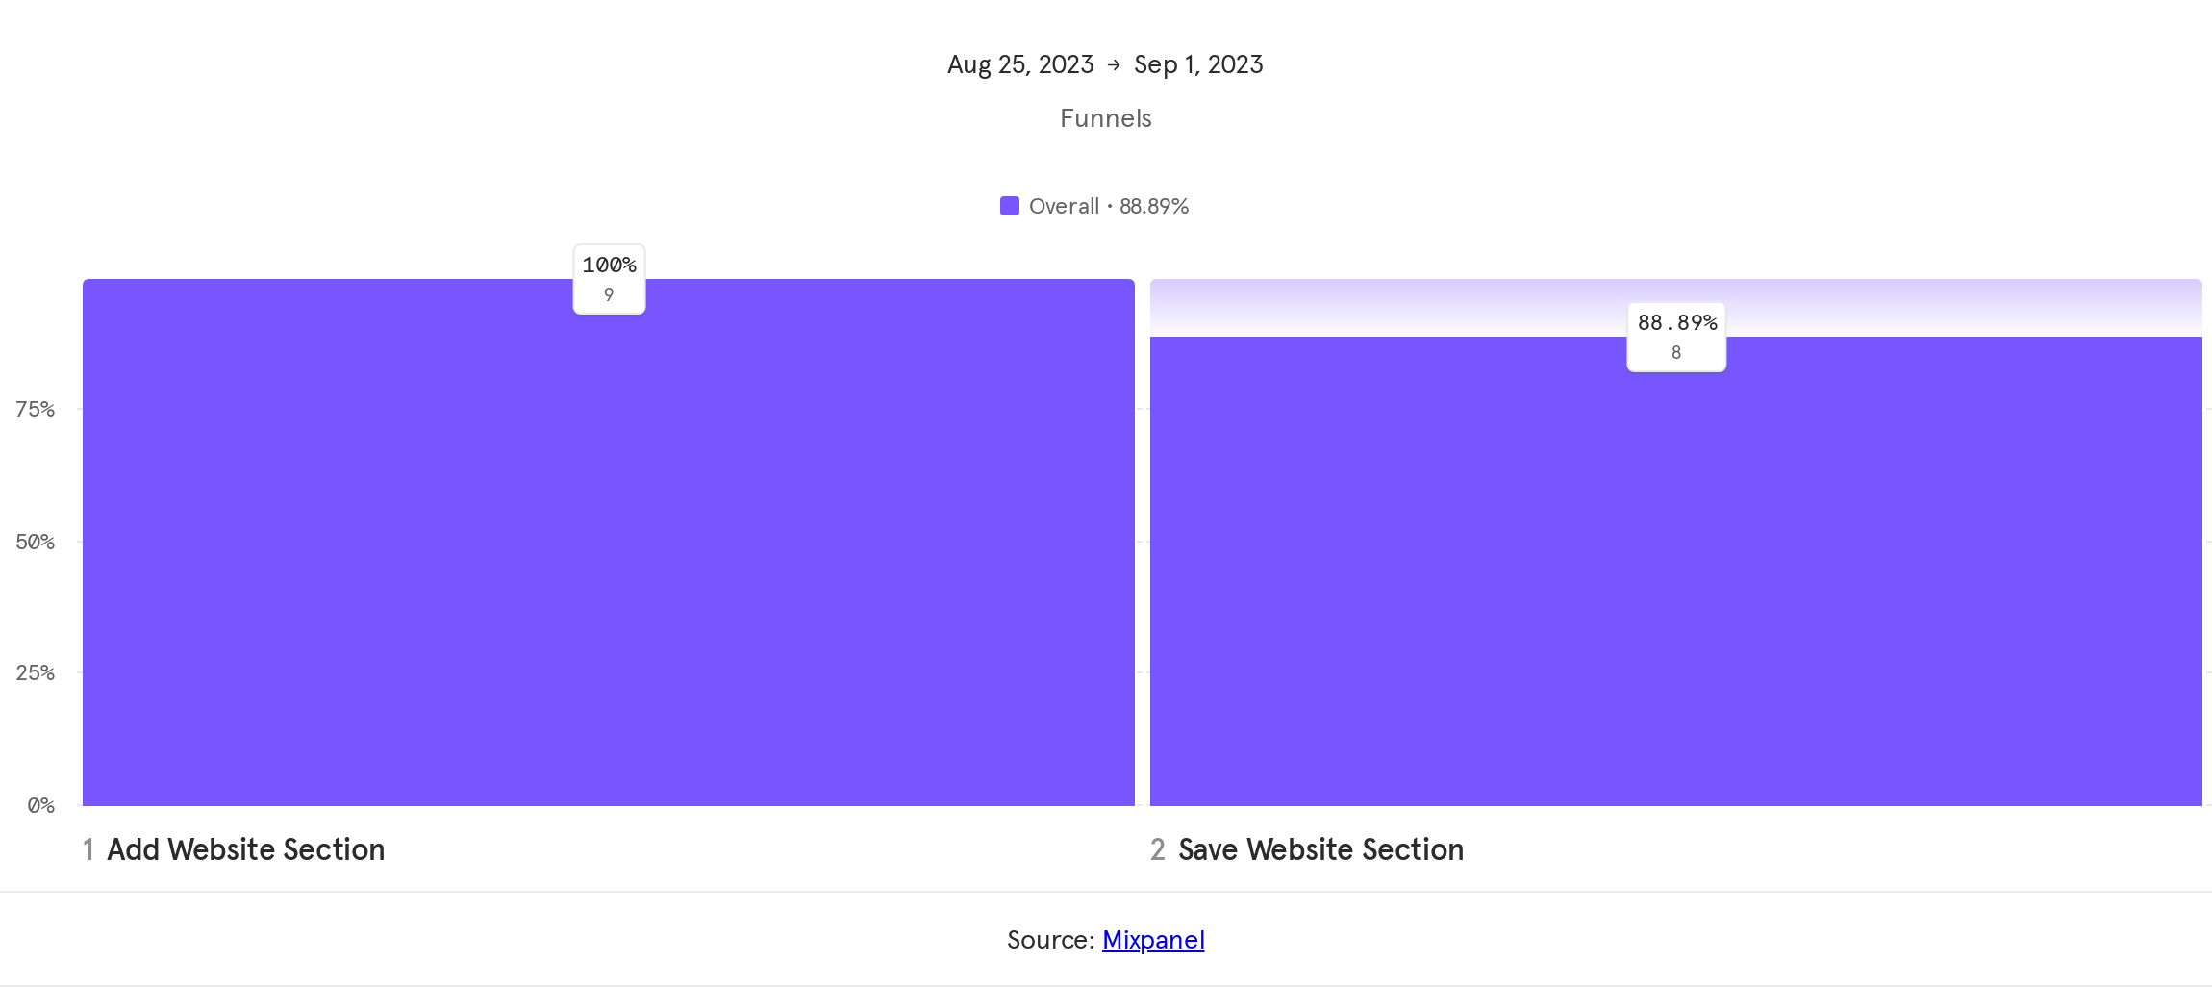This screenshot has height=987, width=2212.
Task: Click the 100% value tooltip
Action: (609, 279)
